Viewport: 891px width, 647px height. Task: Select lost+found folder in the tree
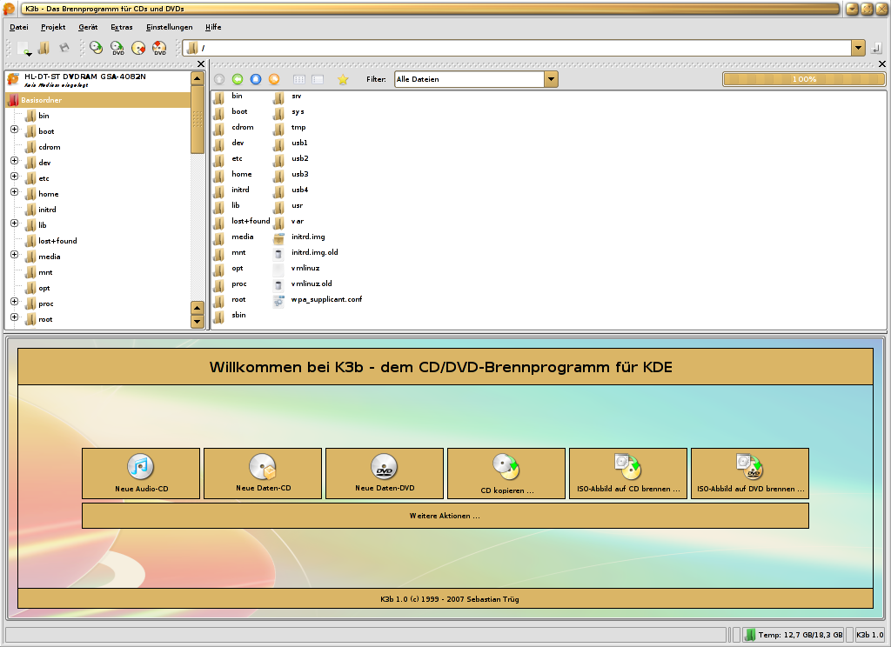[x=57, y=241]
